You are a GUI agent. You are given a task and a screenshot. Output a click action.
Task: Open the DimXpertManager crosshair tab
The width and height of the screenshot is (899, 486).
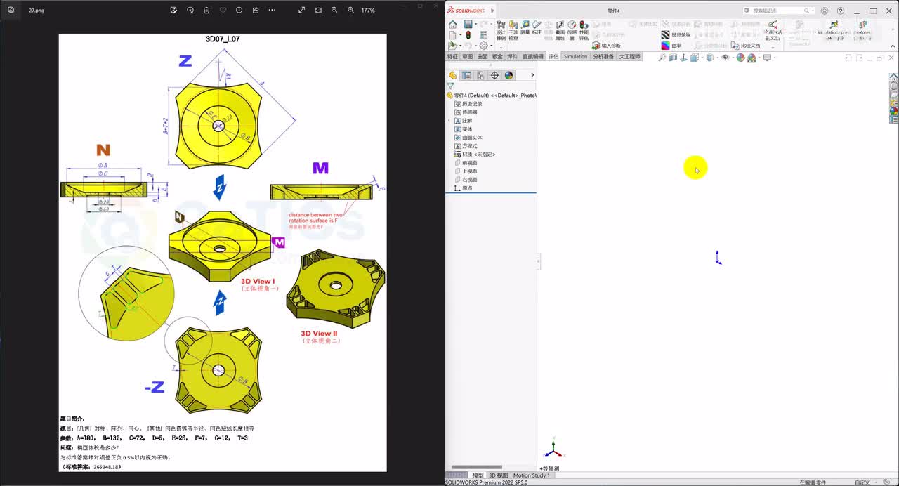point(494,75)
